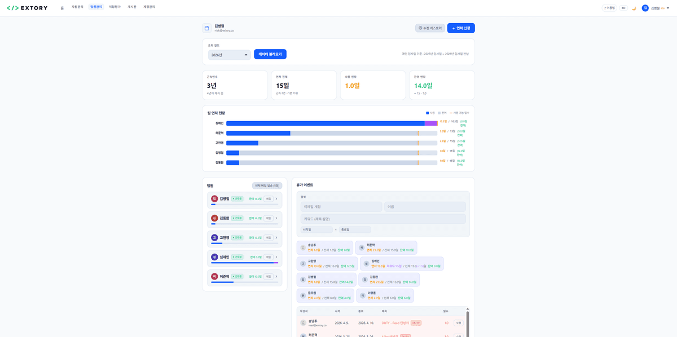Click 심혜민's avatar in the team list

(x=214, y=257)
